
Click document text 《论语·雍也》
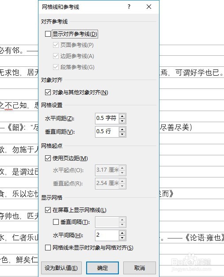click(204, 238)
